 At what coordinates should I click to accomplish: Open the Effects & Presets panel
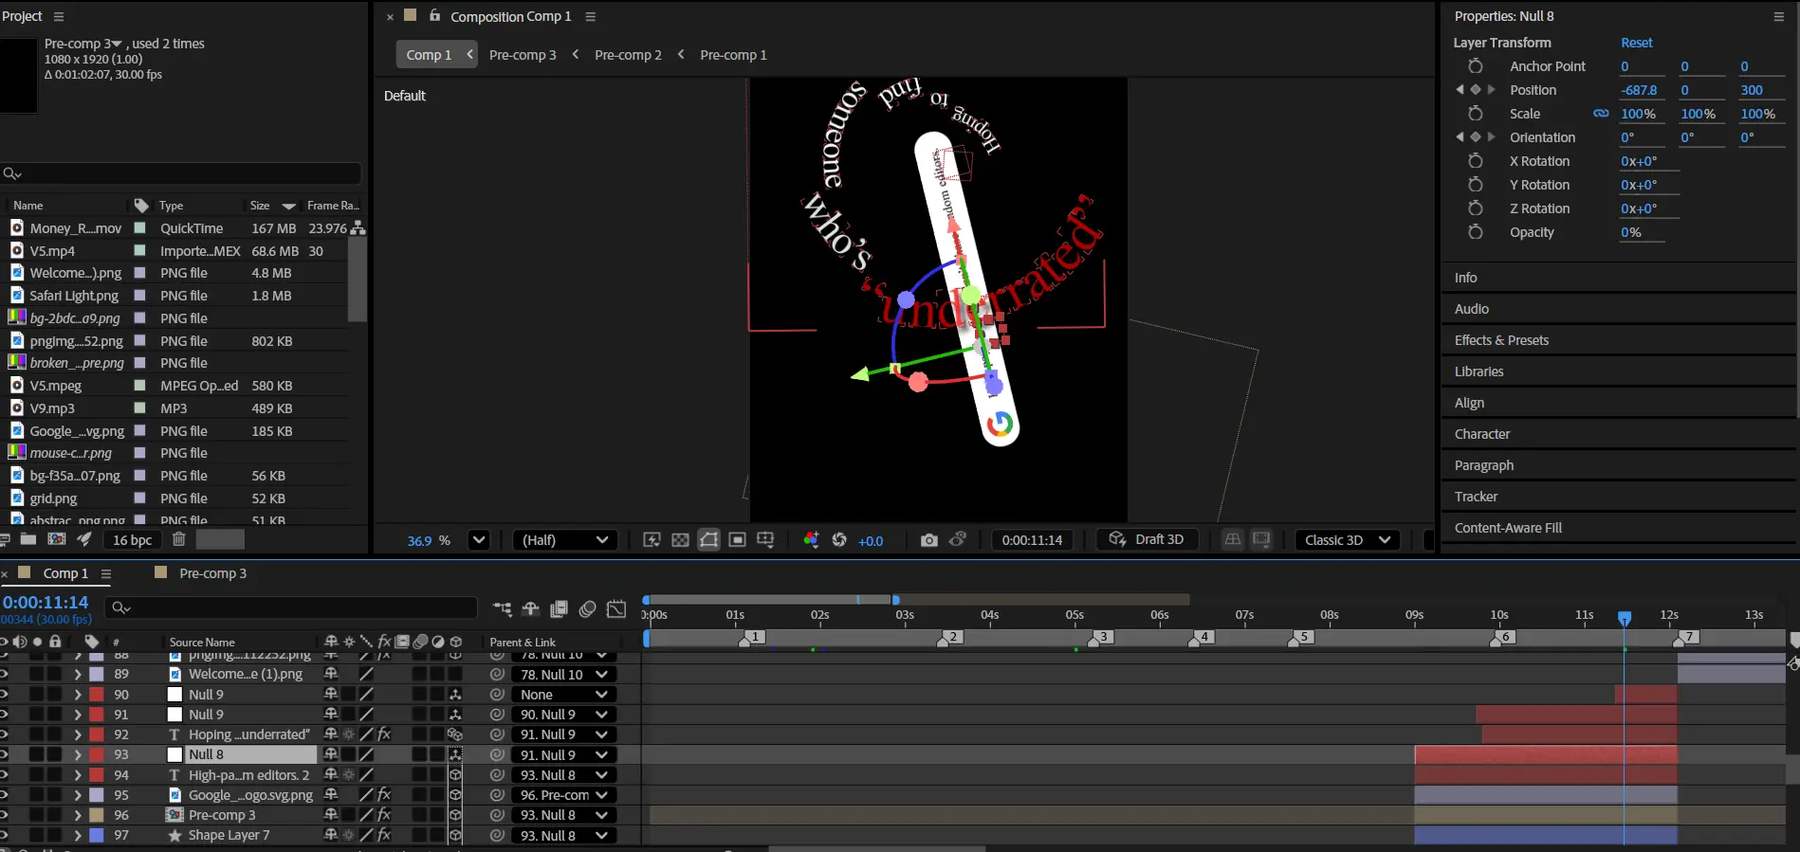(x=1501, y=340)
